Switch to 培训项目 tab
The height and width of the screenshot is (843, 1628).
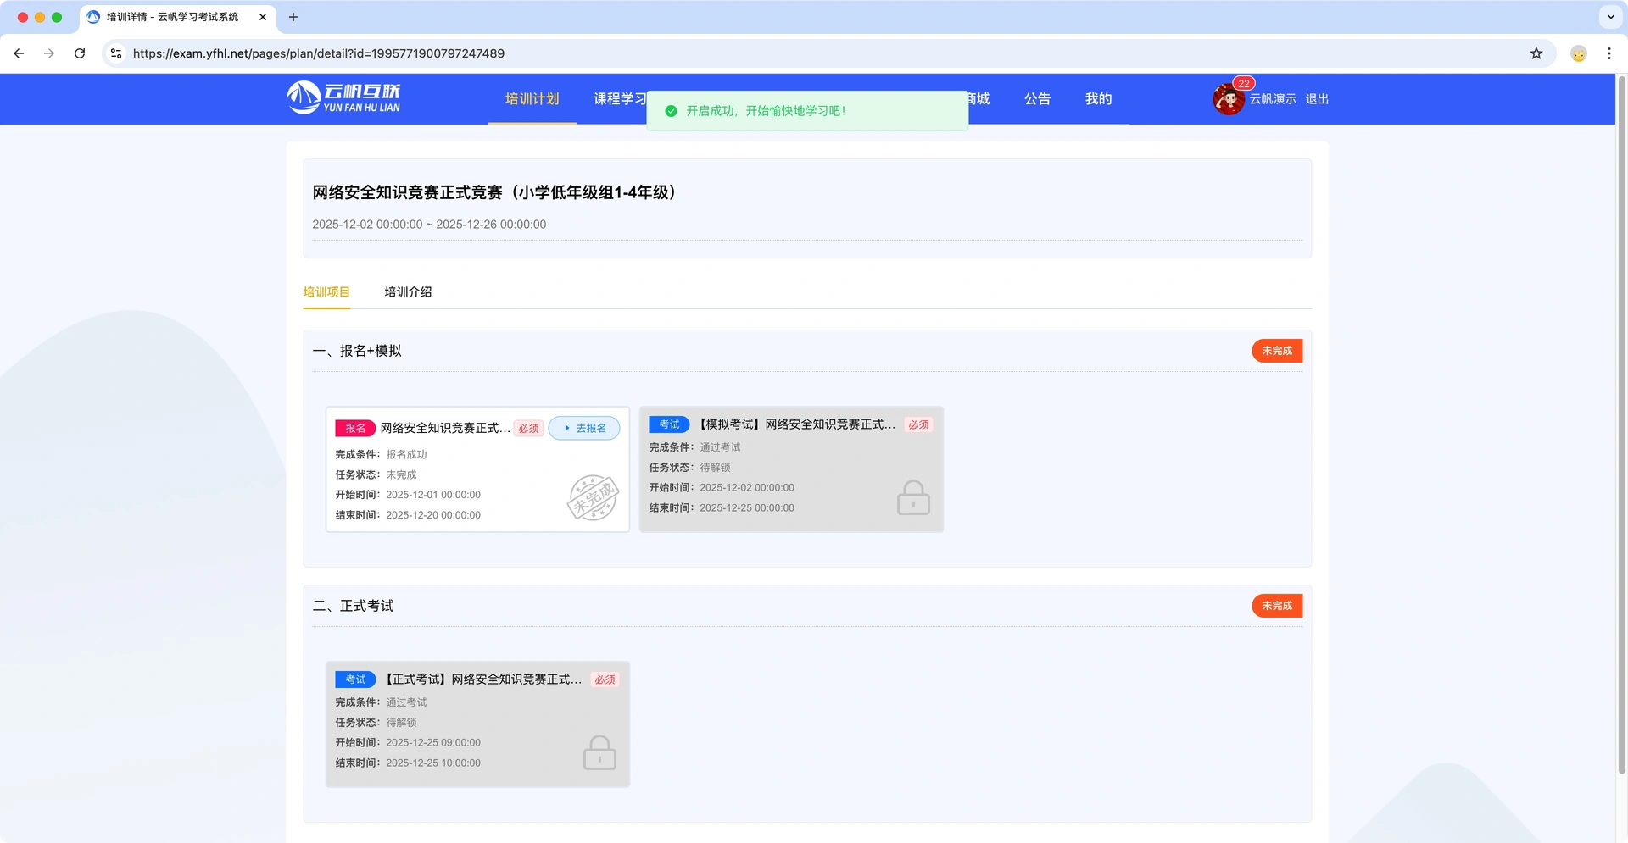pyautogui.click(x=326, y=291)
